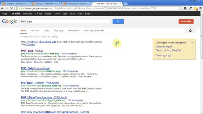203x114 pixels.
Task: Click the ĐĂNG NHẬP button
Action: point(186,22)
